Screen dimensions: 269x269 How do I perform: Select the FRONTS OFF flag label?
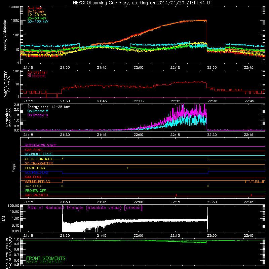coord(36,191)
